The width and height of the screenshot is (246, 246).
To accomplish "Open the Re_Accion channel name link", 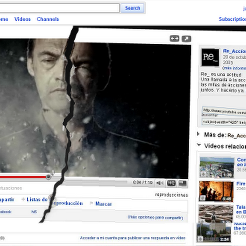I will click(234, 51).
